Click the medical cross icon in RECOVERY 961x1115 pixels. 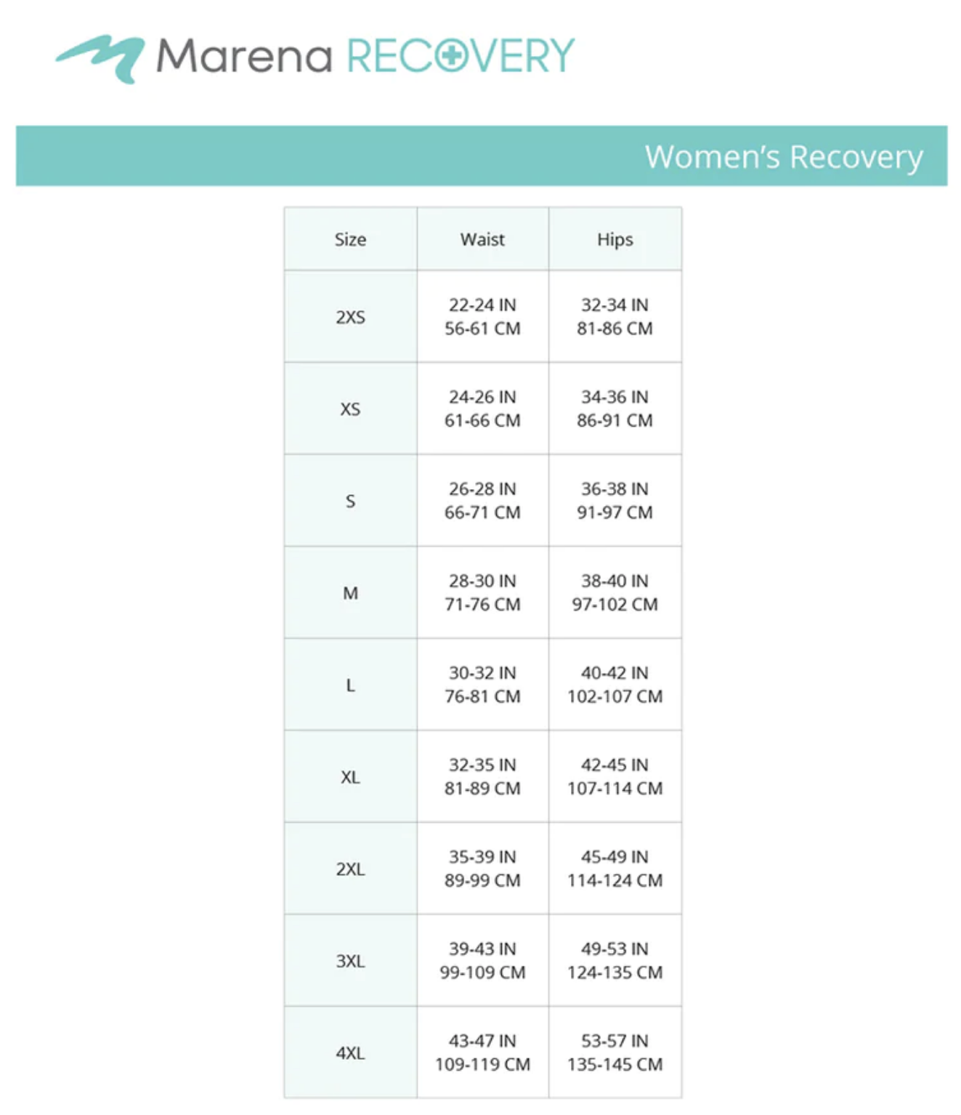[452, 56]
